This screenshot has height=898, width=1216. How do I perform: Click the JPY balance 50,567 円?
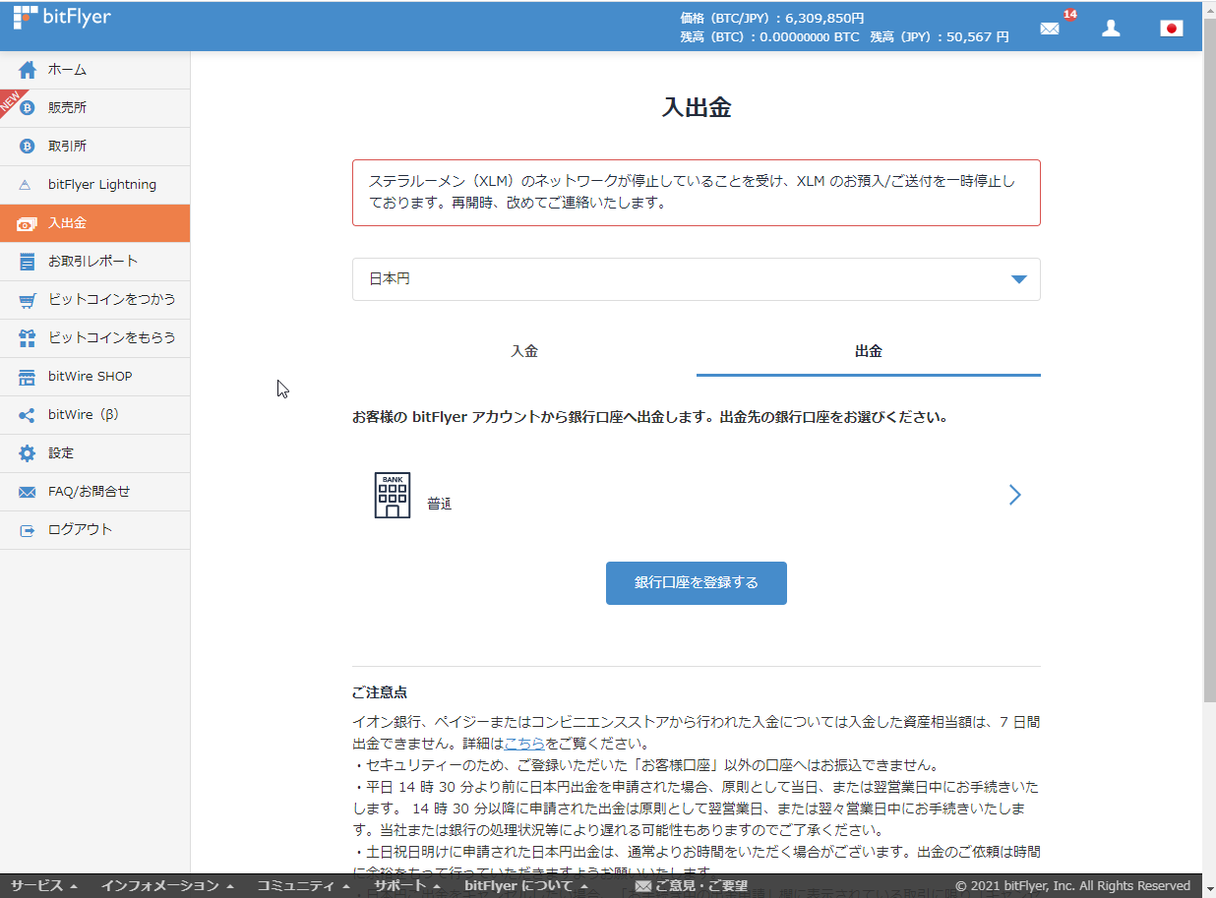tap(940, 36)
